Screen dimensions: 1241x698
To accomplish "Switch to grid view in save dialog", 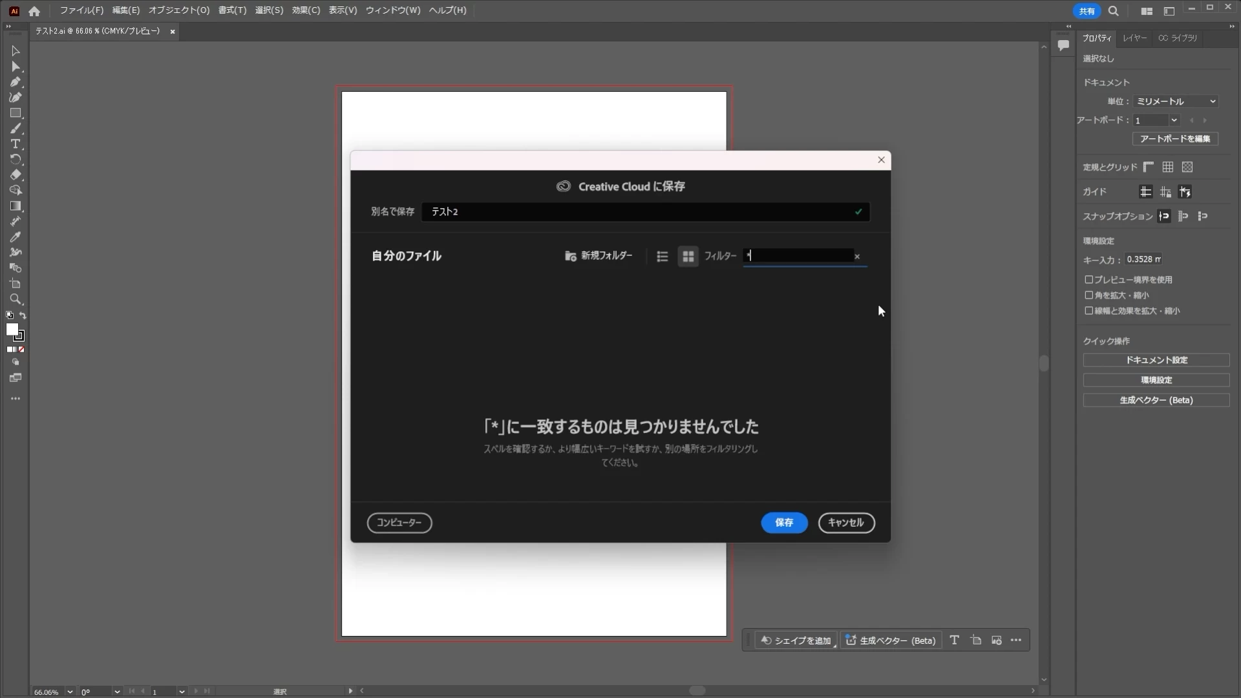I will (688, 257).
